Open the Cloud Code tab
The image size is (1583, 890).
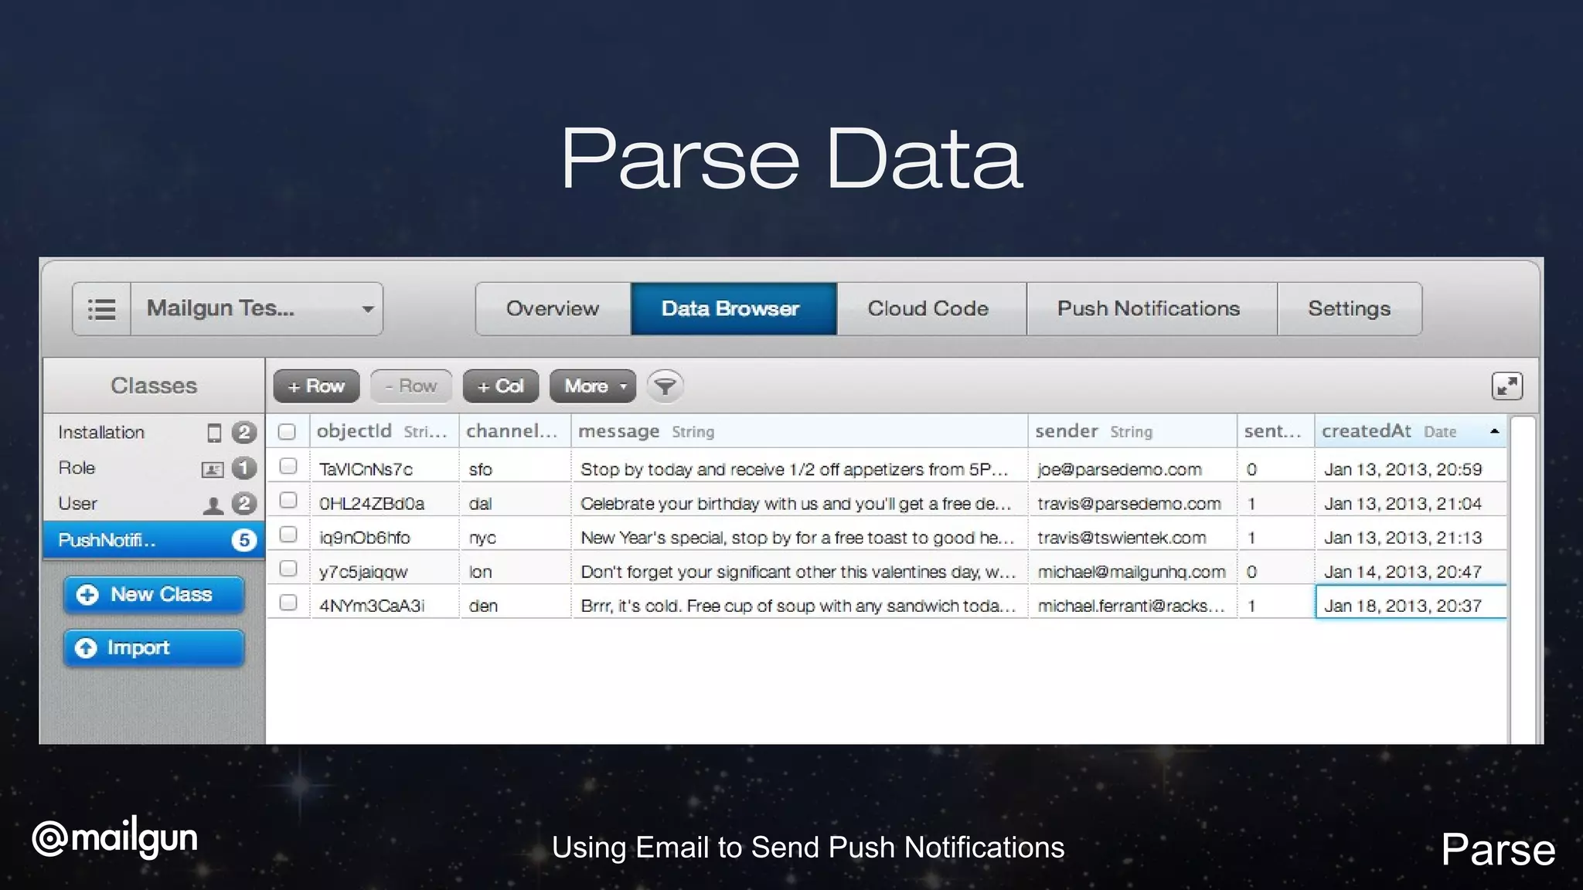pyautogui.click(x=931, y=309)
